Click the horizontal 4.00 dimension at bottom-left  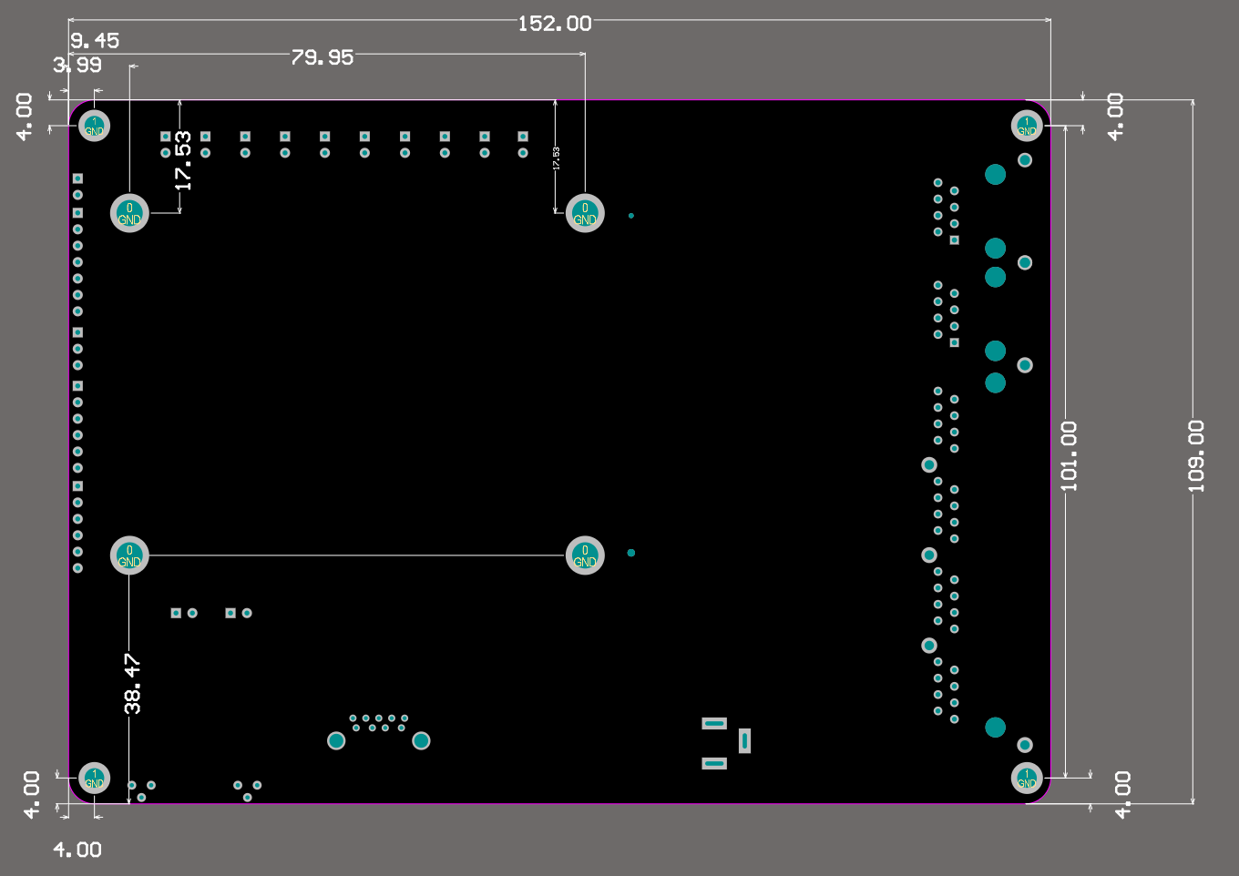click(77, 850)
